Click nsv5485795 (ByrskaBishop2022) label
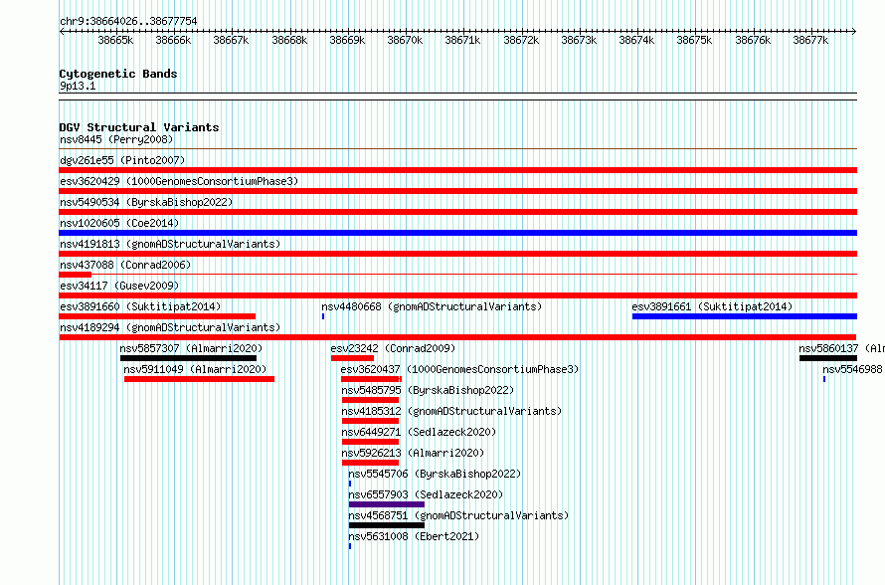 pos(428,390)
